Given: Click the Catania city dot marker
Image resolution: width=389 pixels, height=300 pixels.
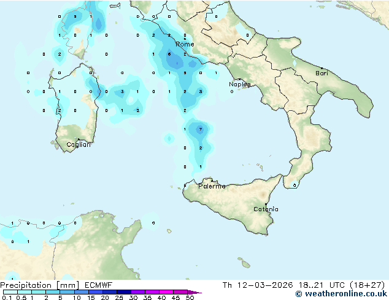Looking at the screenshot, I should click(x=266, y=204).
